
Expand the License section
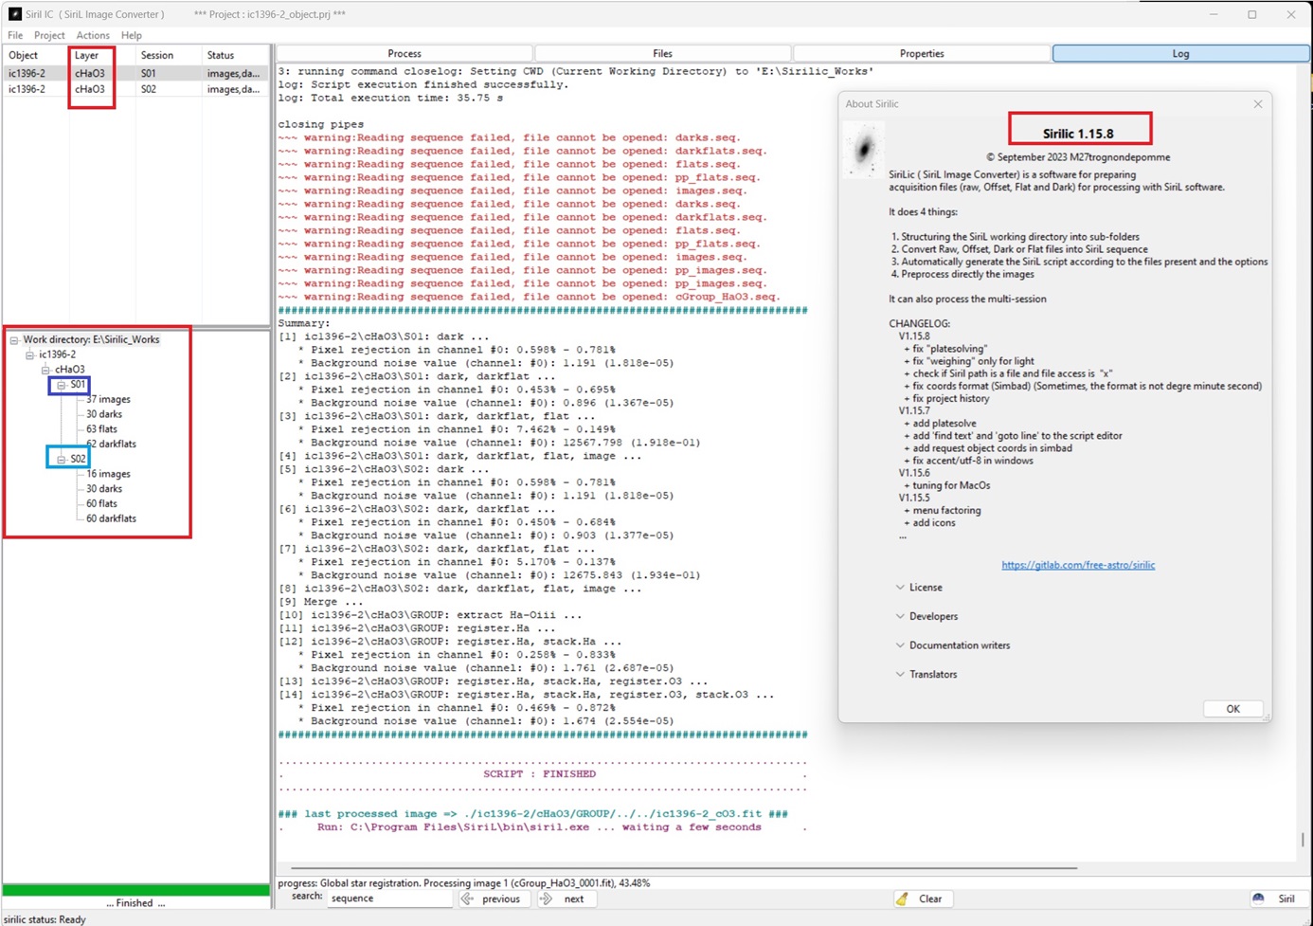900,588
